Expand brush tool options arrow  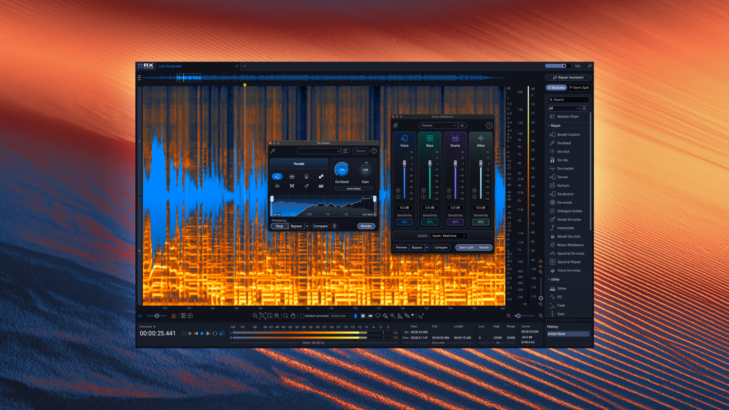(x=412, y=315)
